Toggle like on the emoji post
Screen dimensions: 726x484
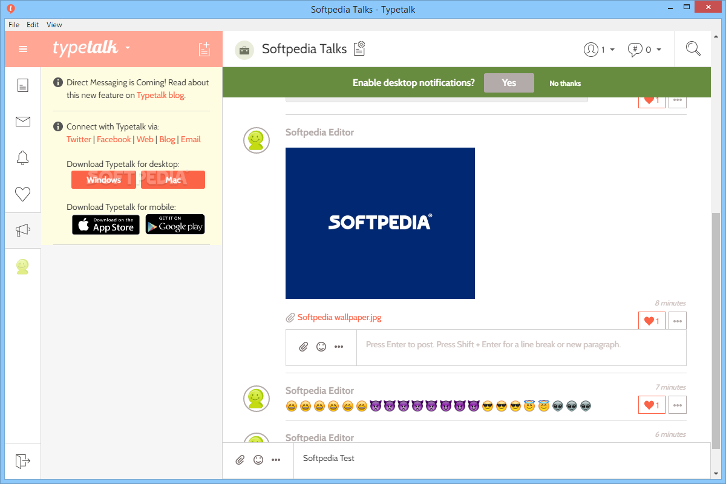tap(652, 405)
